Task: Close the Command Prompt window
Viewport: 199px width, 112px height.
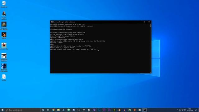Action: coord(149,22)
